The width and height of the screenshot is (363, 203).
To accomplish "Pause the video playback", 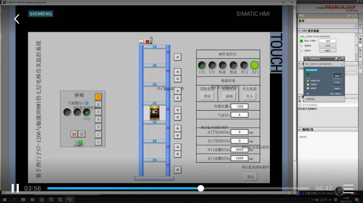I will [x=15, y=188].
